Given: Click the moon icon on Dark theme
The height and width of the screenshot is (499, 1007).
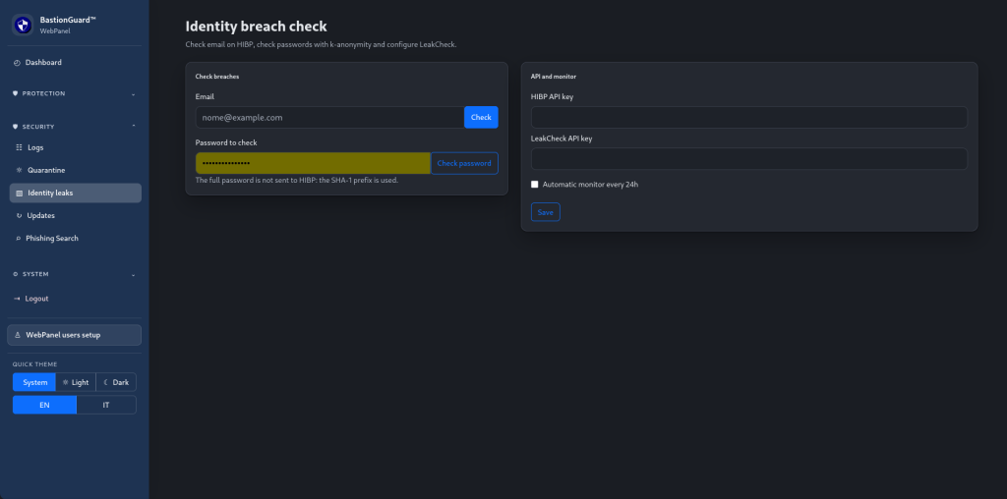Looking at the screenshot, I should 106,382.
